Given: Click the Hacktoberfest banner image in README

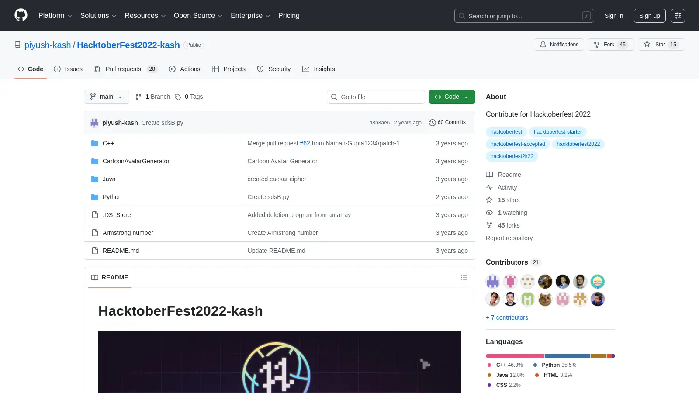Looking at the screenshot, I should tap(280, 362).
